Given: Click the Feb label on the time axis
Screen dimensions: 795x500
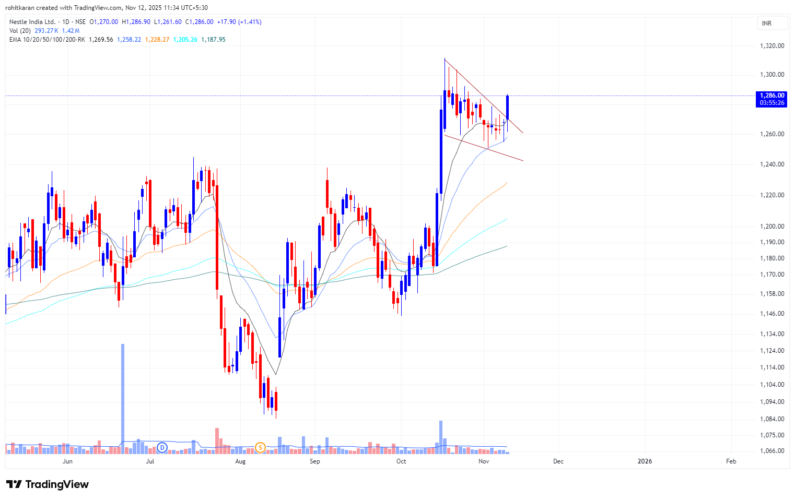Looking at the screenshot, I should (731, 461).
